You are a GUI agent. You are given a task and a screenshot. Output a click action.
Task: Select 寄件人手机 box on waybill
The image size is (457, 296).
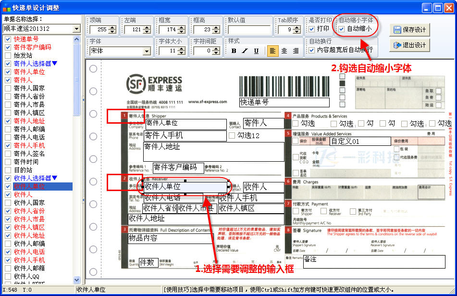point(185,136)
